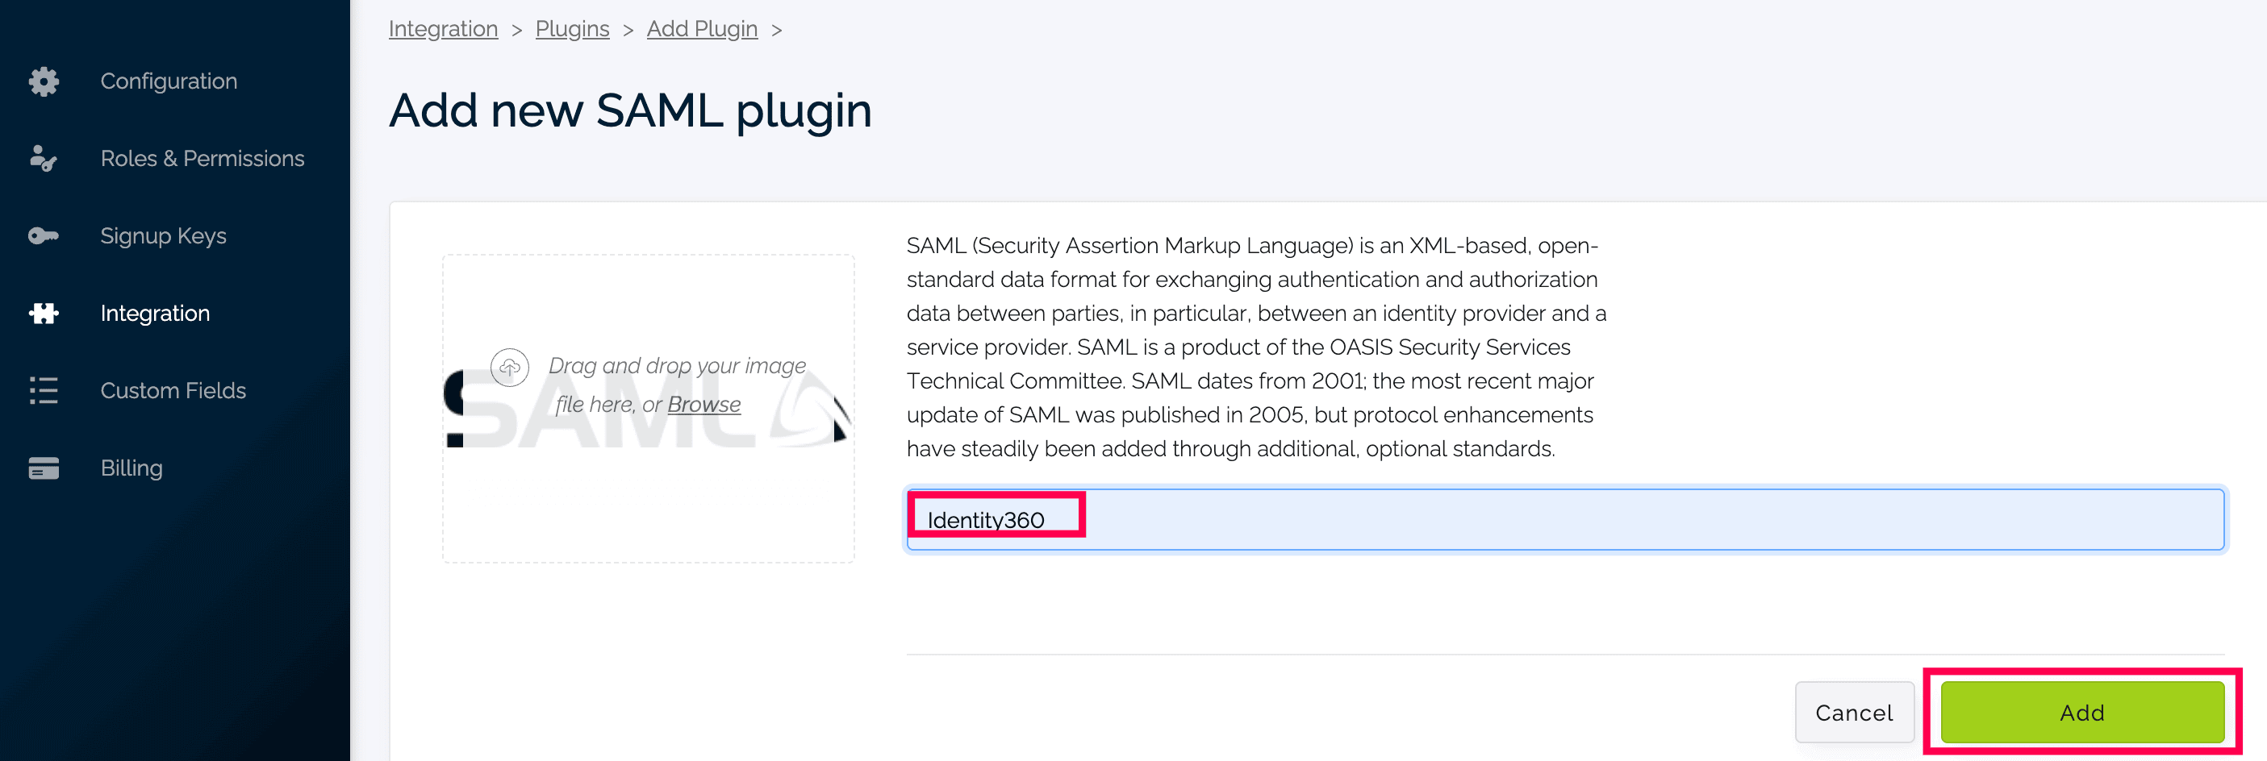Go back via Add Plugin breadcrumb

point(701,29)
